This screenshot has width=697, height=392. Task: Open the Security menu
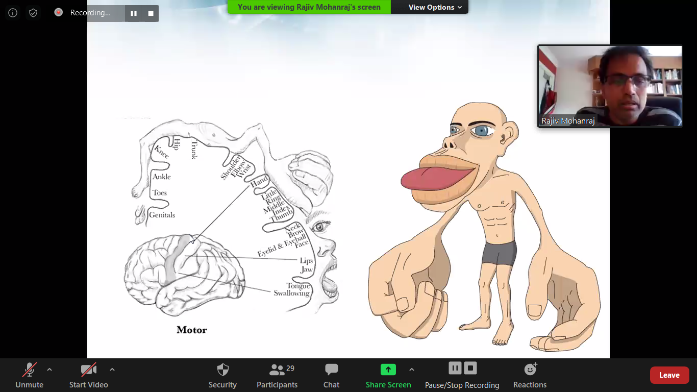pos(222,375)
